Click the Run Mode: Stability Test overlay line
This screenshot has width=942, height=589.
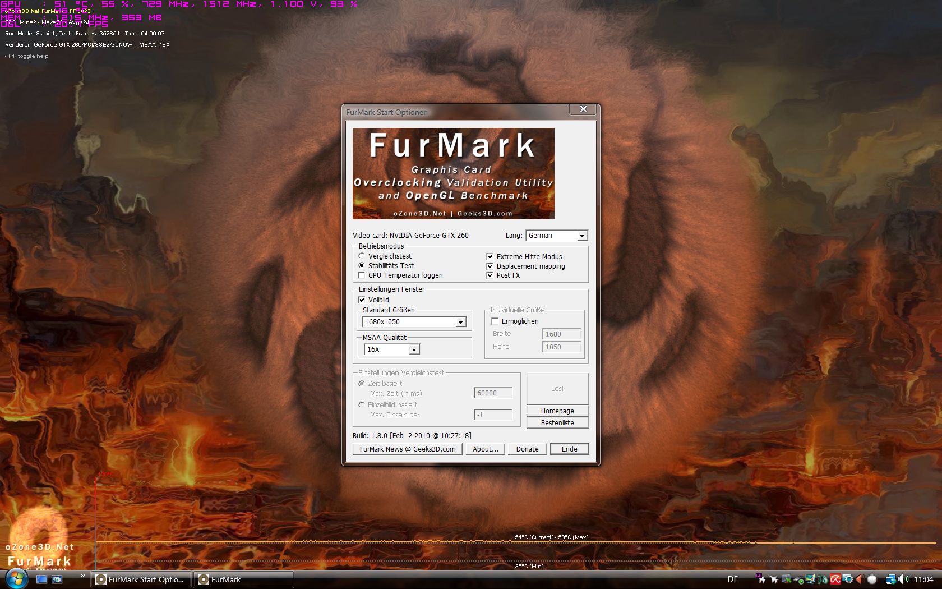[x=85, y=34]
